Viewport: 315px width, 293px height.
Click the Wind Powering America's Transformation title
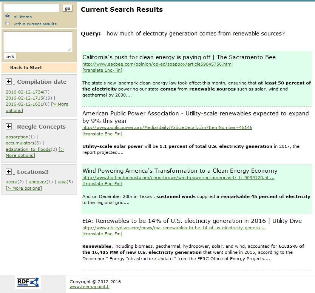[x=180, y=171]
